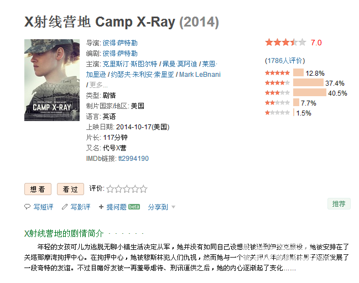
Task: Open the 分享到 share dropdown arrow
Action: point(174,207)
